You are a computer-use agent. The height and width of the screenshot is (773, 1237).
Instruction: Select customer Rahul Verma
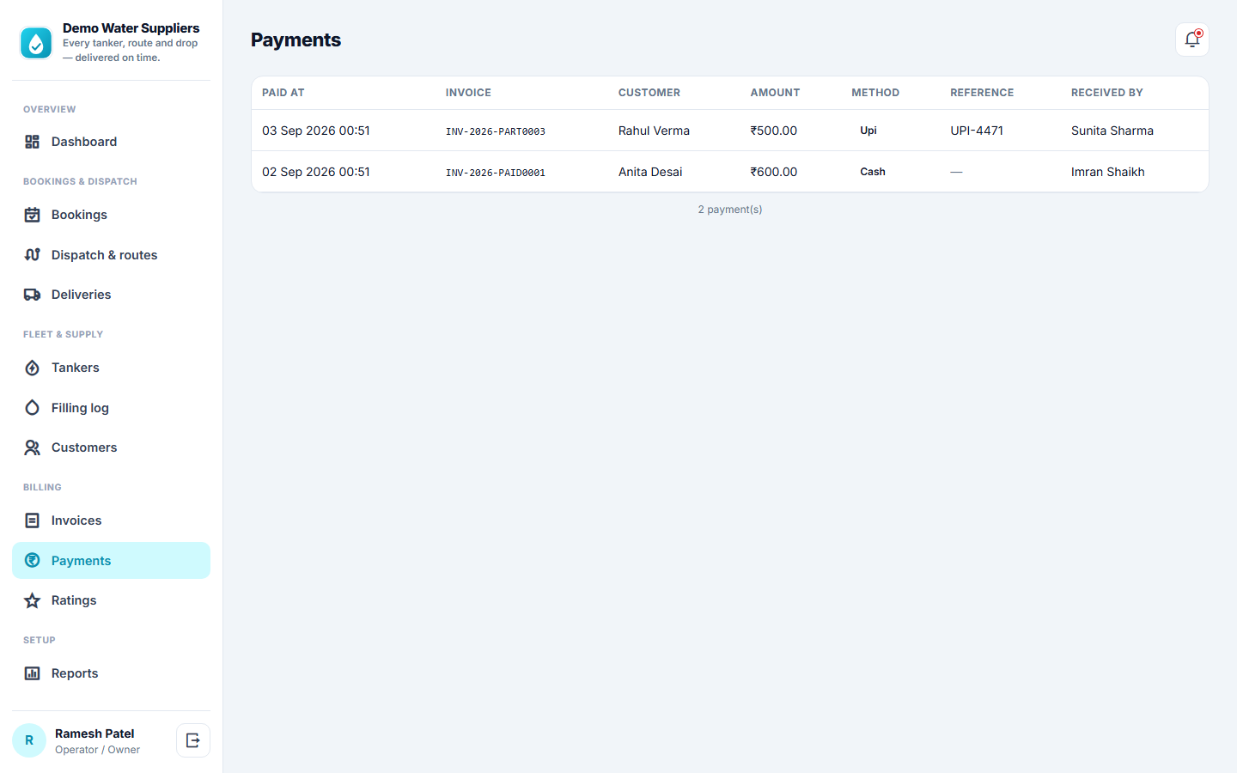pos(654,131)
